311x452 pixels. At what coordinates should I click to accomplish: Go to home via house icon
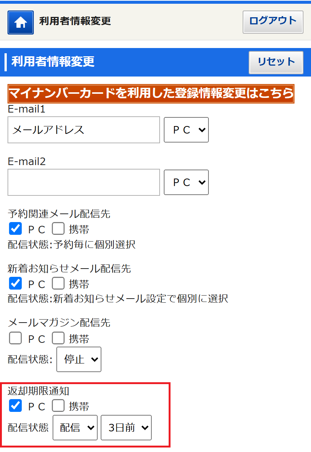point(21,23)
